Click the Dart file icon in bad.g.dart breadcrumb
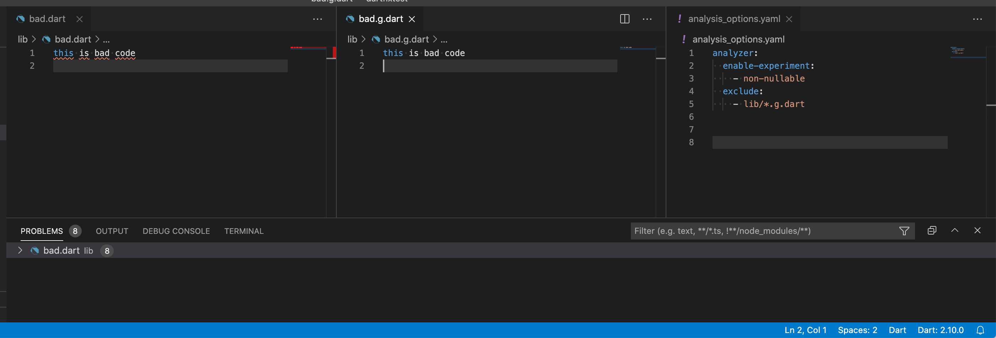 (376, 39)
